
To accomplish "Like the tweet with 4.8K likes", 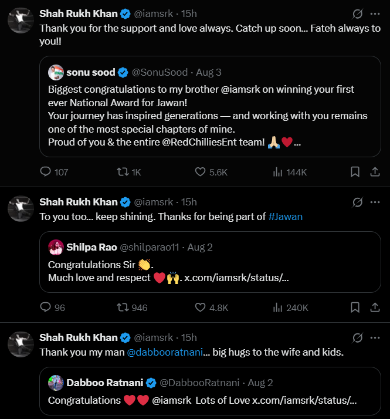I will click(201, 308).
